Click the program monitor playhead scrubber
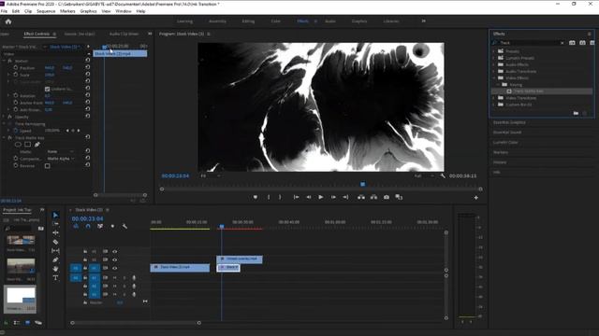The image size is (599, 336). pyautogui.click(x=362, y=185)
